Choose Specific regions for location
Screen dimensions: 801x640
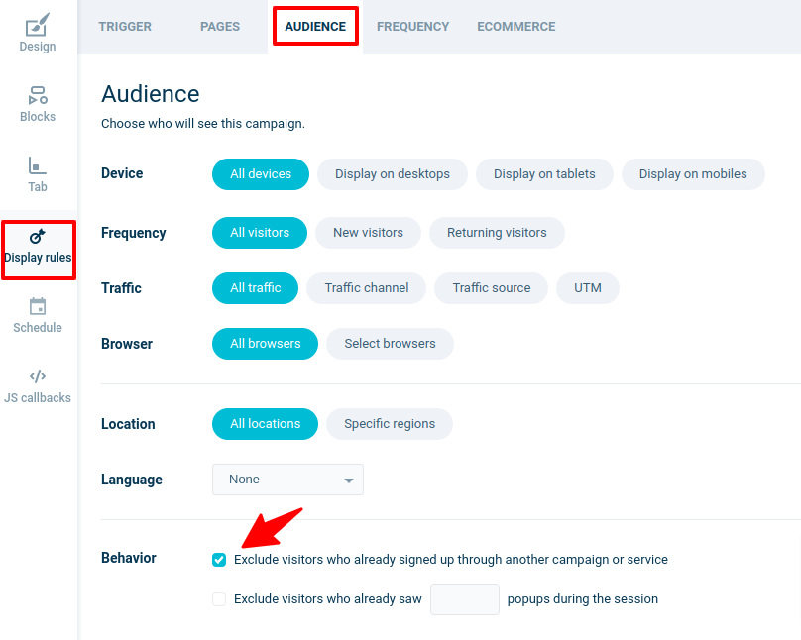[x=390, y=424]
